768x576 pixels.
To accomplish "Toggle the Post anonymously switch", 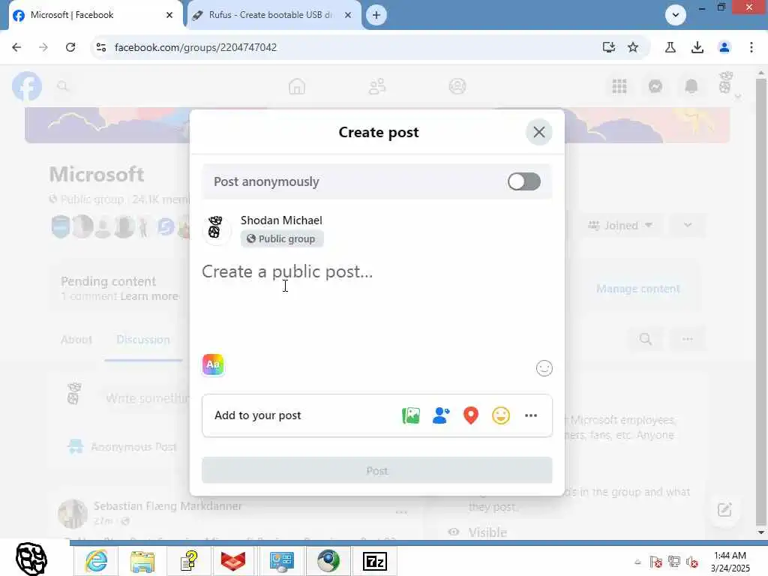I will tap(523, 181).
